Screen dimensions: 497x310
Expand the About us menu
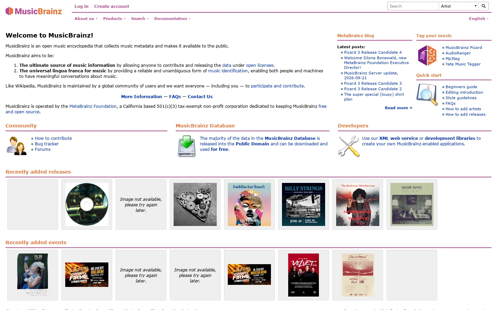pyautogui.click(x=86, y=19)
